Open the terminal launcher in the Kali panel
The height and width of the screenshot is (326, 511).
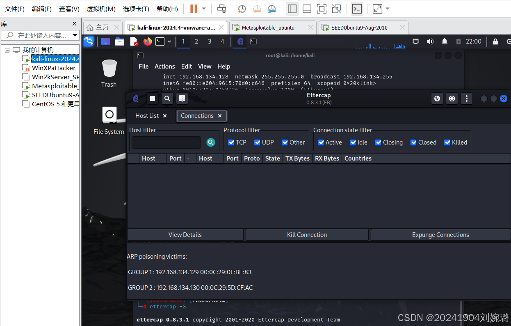coord(160,41)
